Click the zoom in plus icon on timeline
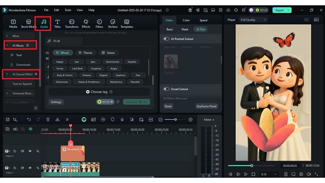The height and width of the screenshot is (183, 325). pyautogui.click(x=191, y=120)
